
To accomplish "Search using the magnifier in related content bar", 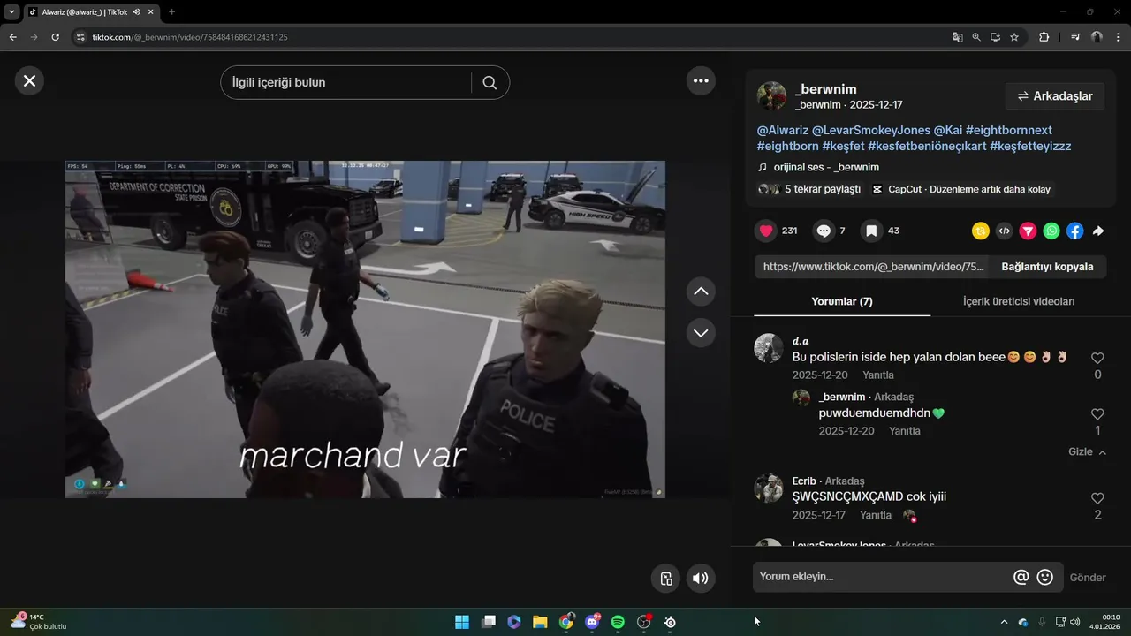I will (490, 83).
